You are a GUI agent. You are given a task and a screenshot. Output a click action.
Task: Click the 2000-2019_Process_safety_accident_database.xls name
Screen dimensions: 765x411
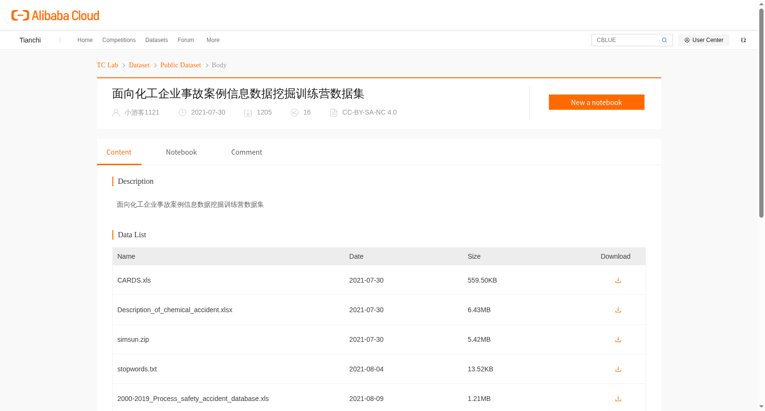[193, 399]
